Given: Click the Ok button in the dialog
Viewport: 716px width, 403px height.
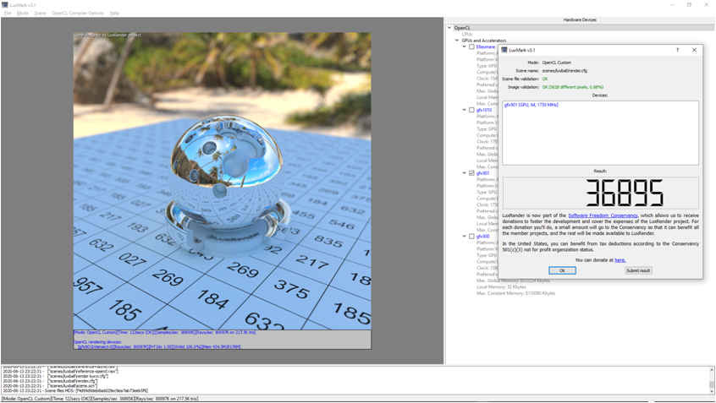Looking at the screenshot, I should pos(562,270).
